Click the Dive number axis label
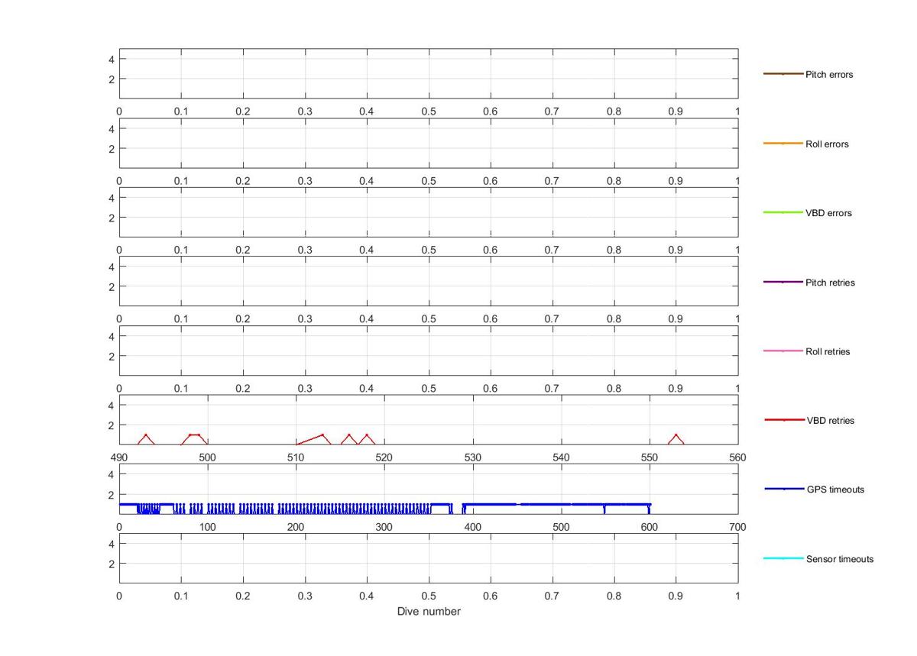 [x=429, y=612]
